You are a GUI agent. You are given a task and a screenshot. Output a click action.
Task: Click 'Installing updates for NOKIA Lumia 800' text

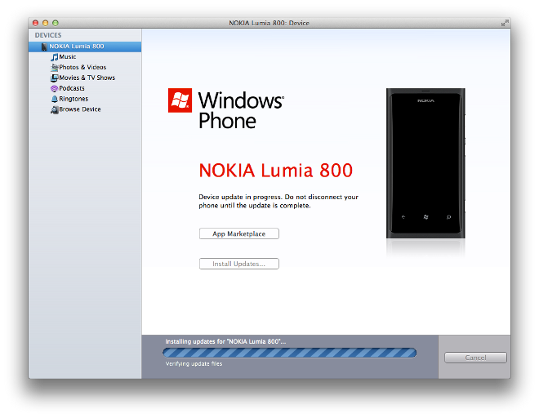click(225, 341)
